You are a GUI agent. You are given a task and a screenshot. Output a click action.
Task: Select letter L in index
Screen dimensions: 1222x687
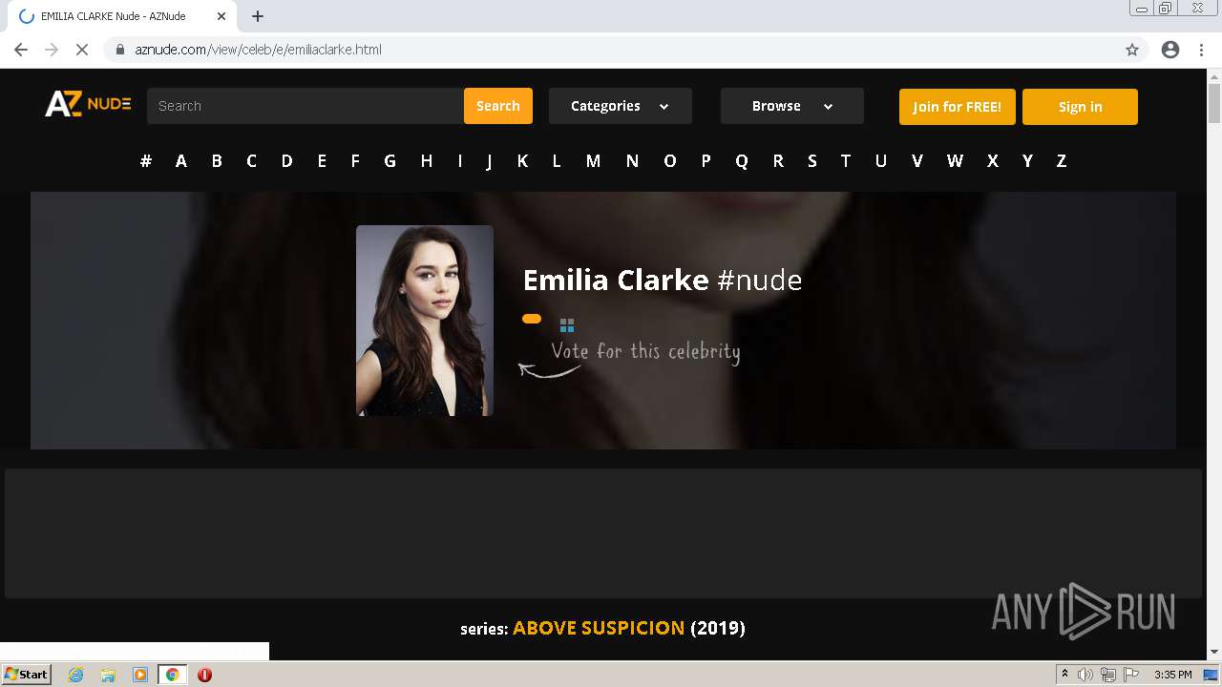click(556, 161)
